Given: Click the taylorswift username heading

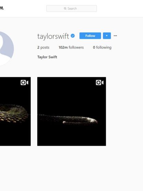Looking at the screenshot, I should coord(53,36).
